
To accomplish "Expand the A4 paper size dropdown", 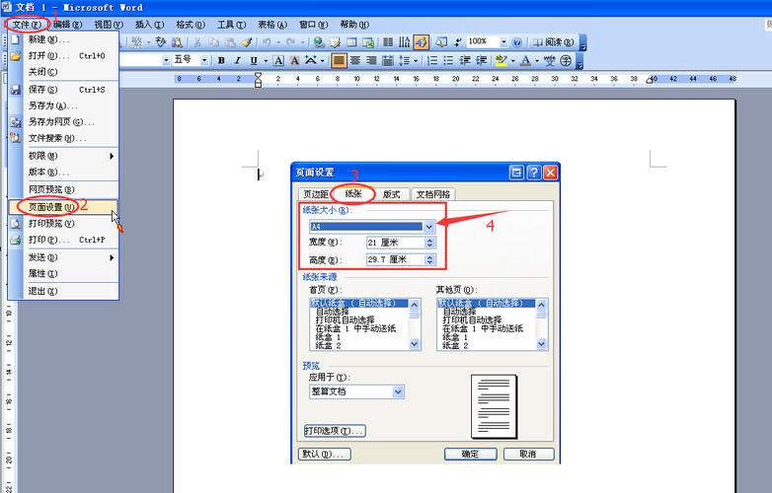I will click(x=428, y=227).
